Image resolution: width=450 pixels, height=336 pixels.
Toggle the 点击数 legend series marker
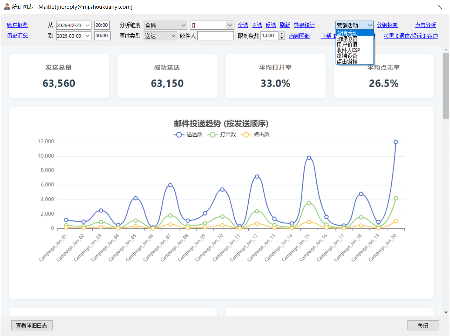pos(246,135)
